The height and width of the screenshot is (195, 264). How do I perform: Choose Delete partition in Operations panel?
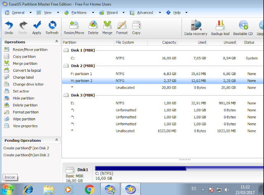(x=21, y=105)
